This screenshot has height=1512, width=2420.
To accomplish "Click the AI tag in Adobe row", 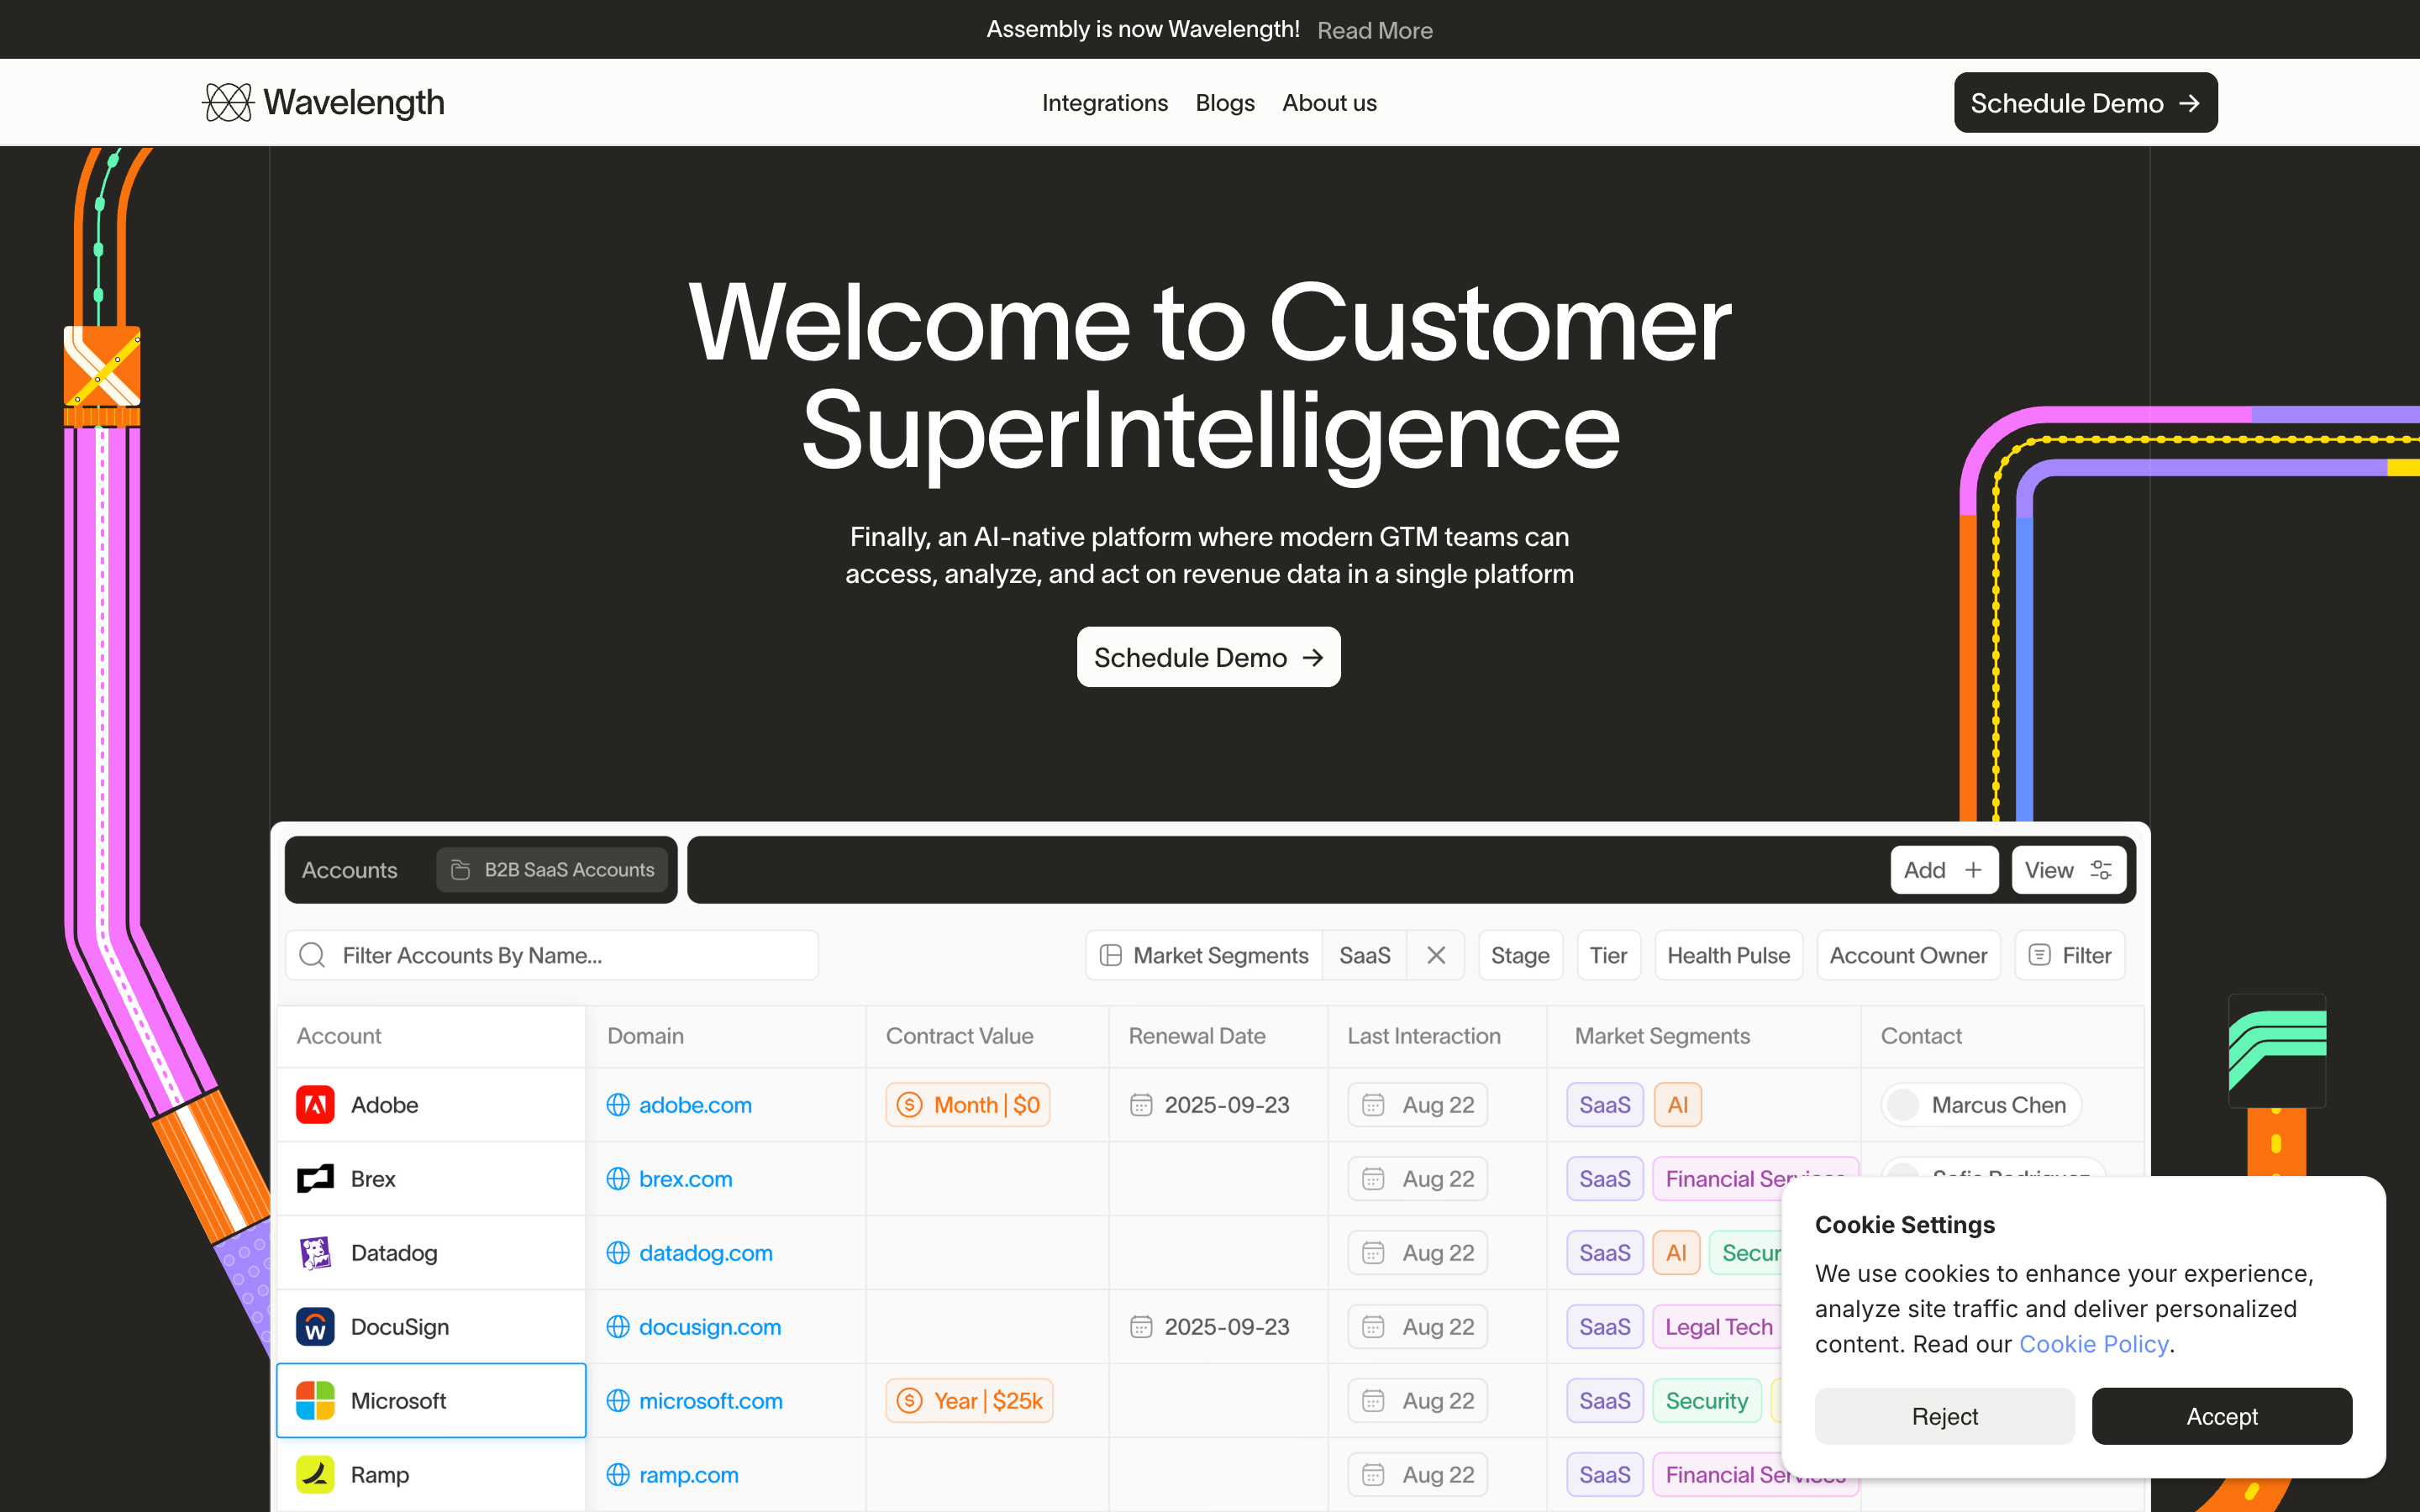I will pos(1677,1105).
